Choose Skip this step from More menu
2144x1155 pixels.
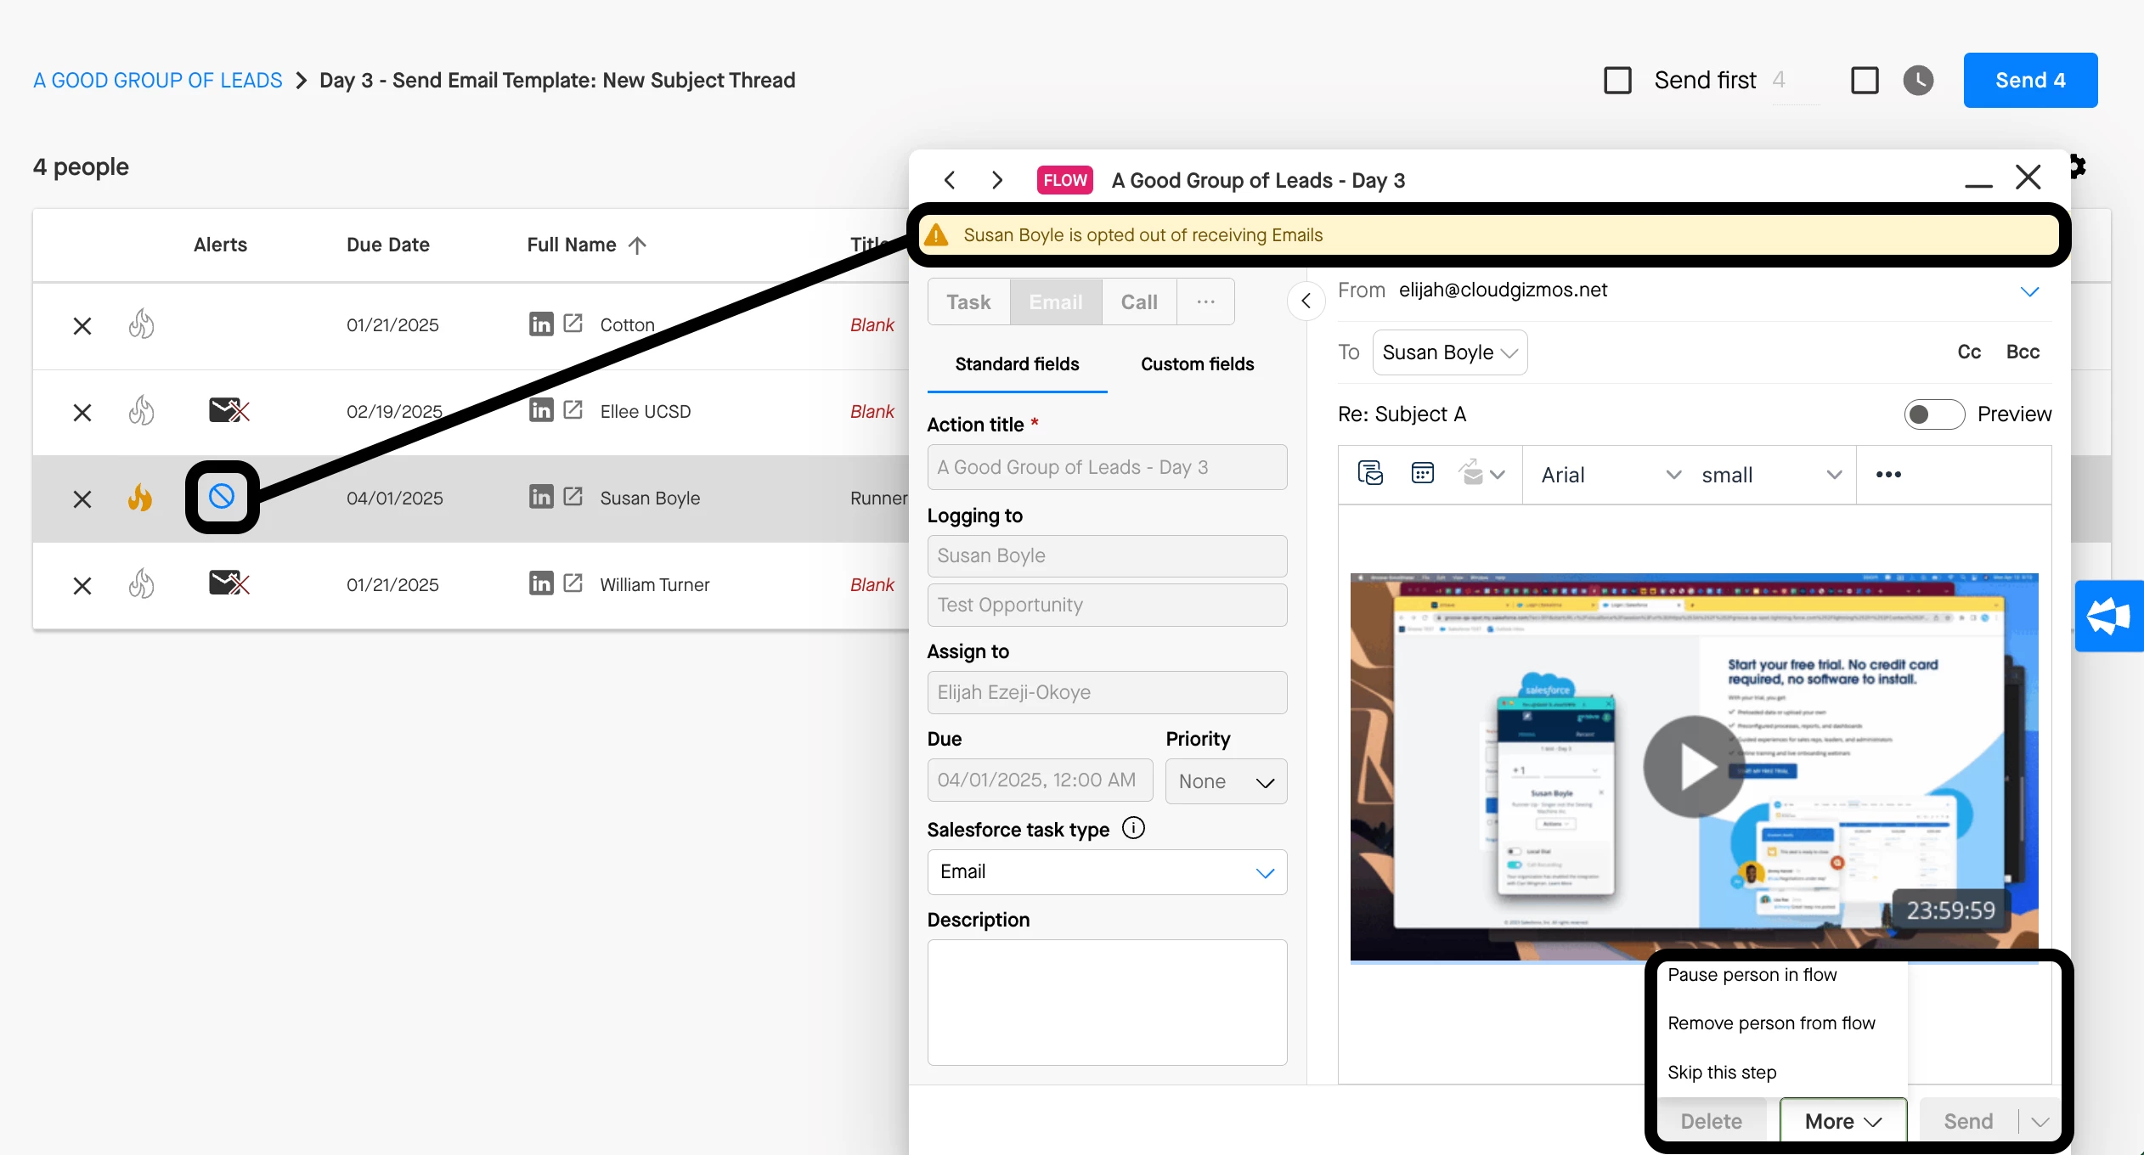coord(1722,1072)
